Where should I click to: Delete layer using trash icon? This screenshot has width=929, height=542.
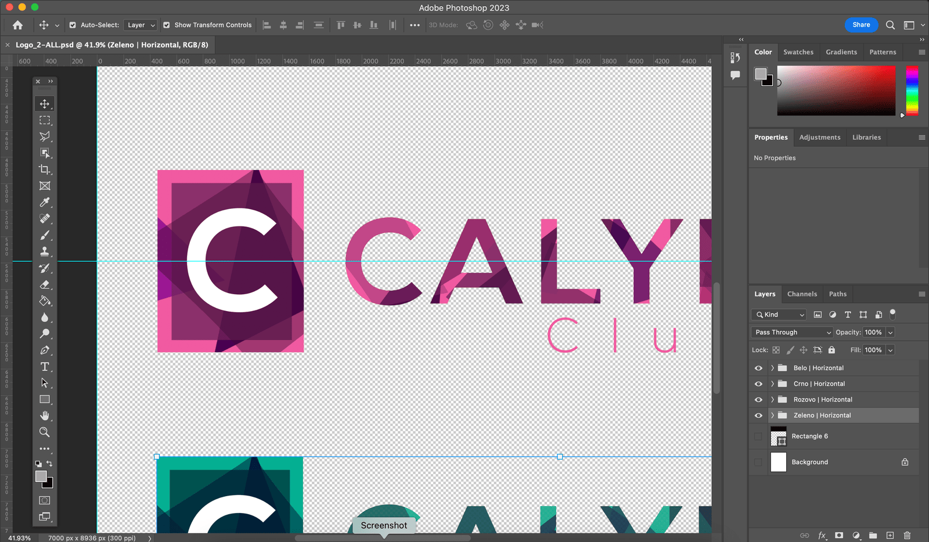(907, 535)
